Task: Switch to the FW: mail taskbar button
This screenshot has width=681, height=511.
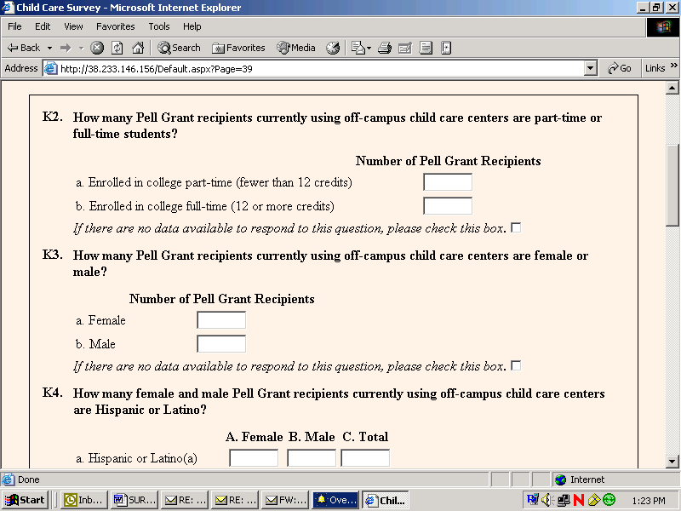Action: [285, 500]
